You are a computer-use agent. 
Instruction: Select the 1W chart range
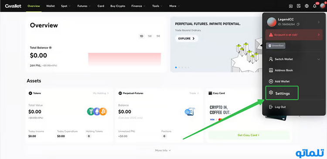pyautogui.click(x=150, y=36)
